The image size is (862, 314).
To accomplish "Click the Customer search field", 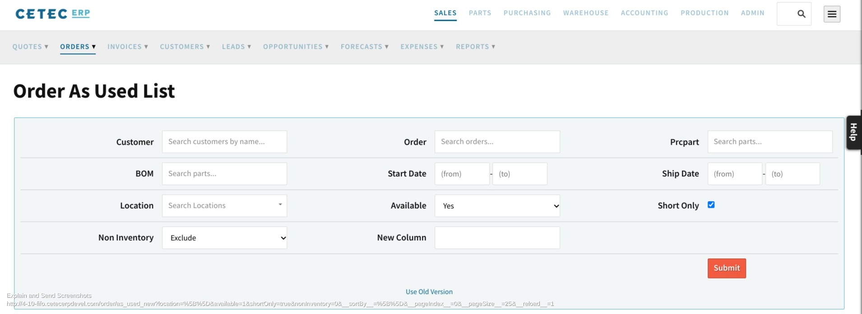I will [224, 142].
